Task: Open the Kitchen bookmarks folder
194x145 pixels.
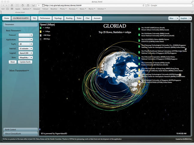Action: pyautogui.click(x=101, y=9)
